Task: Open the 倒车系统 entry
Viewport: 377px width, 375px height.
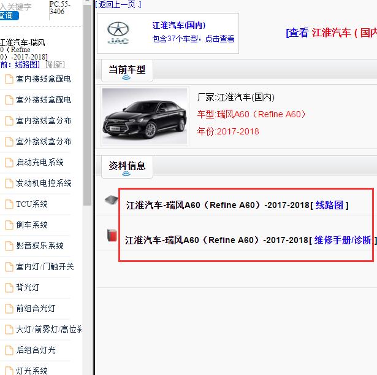Action: tap(32, 225)
